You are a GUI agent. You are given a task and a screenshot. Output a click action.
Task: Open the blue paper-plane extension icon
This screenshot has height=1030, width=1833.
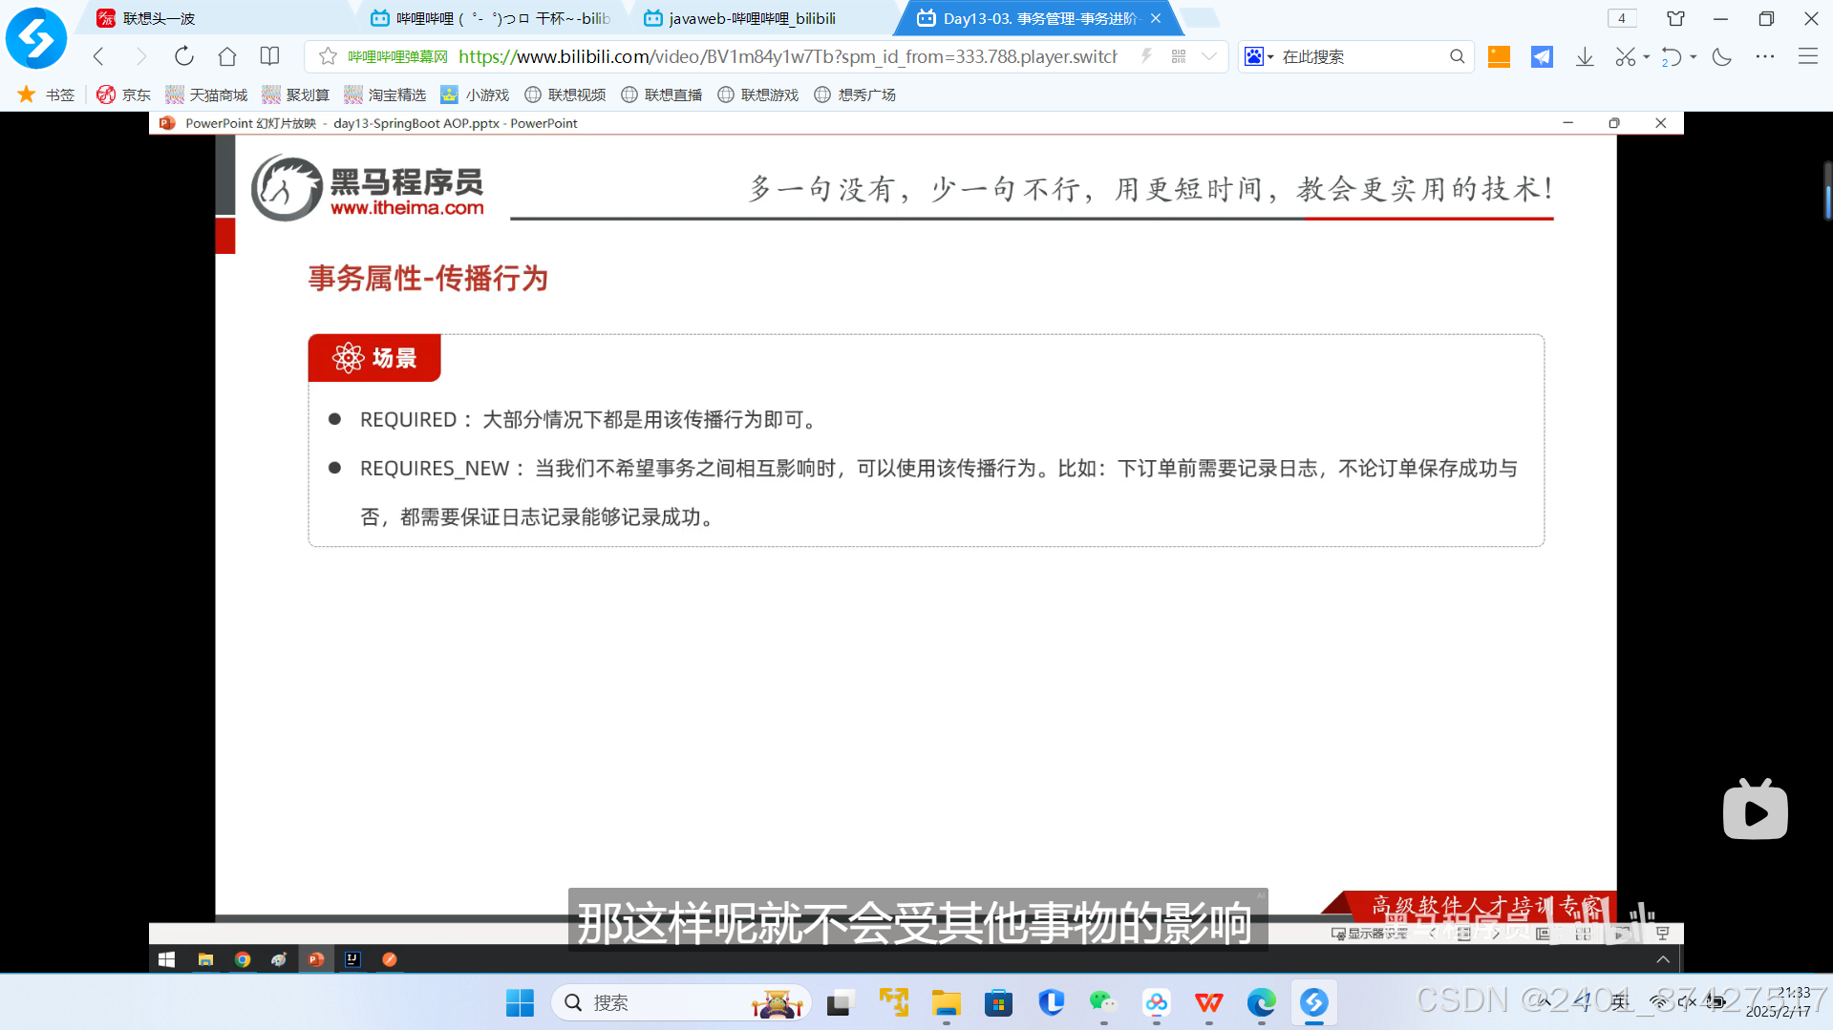(1542, 56)
